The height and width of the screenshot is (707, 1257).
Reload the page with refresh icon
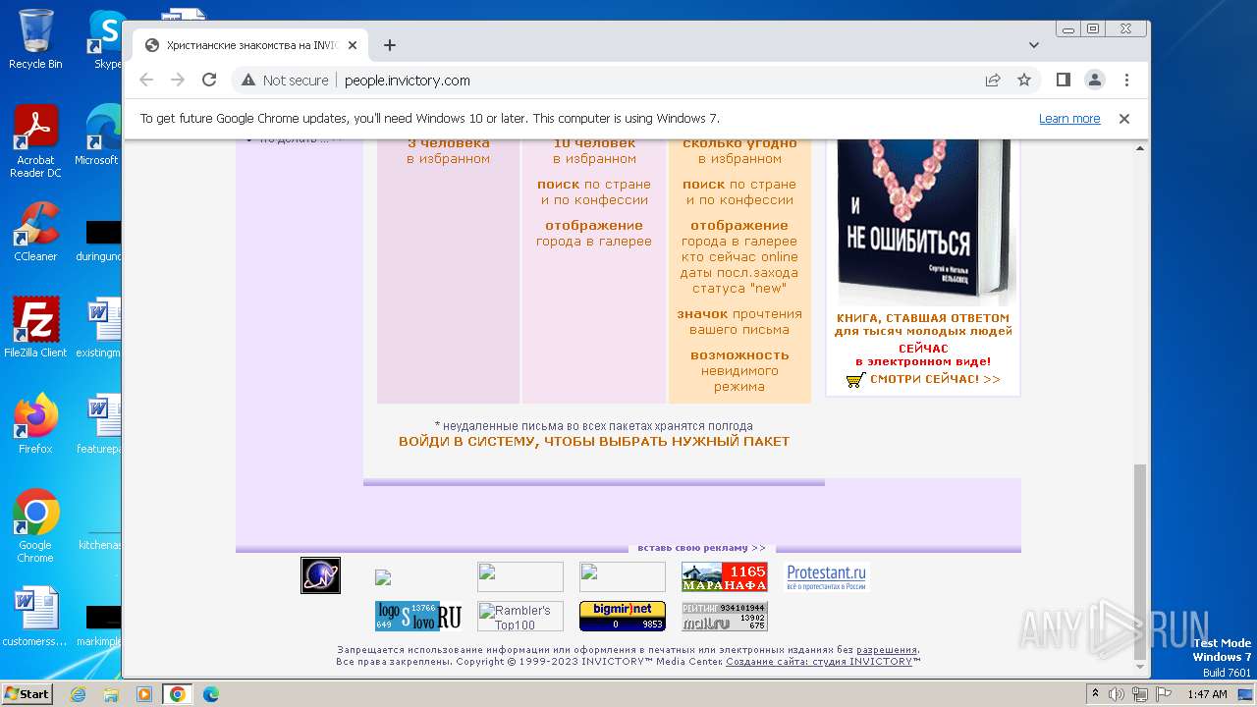click(209, 81)
